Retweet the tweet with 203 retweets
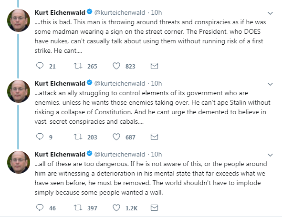Image resolution: width=282 pixels, height=217 pixels. [x=78, y=137]
